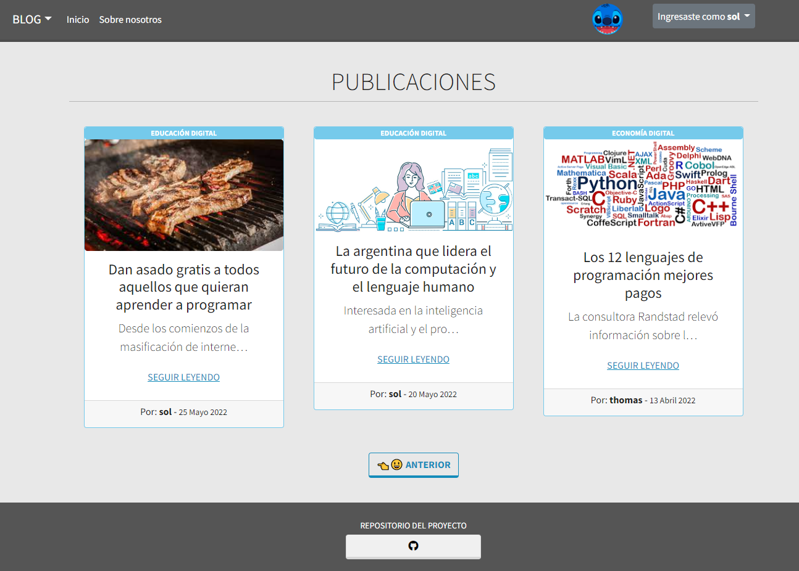Follow 'Seguir leyendo' on the 12 lenguajes post
Screen dimensions: 799x571
coord(643,366)
